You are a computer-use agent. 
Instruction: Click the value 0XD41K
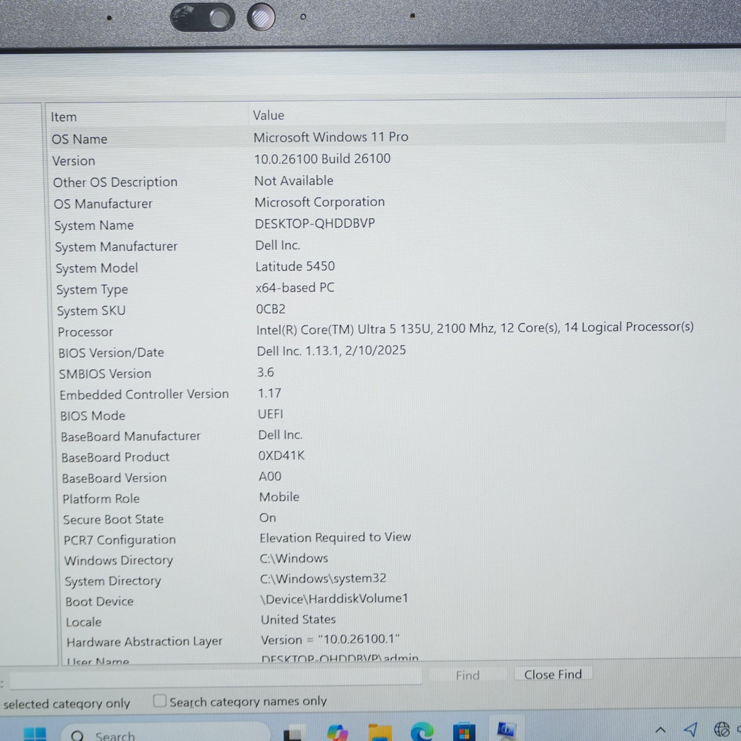pos(282,456)
